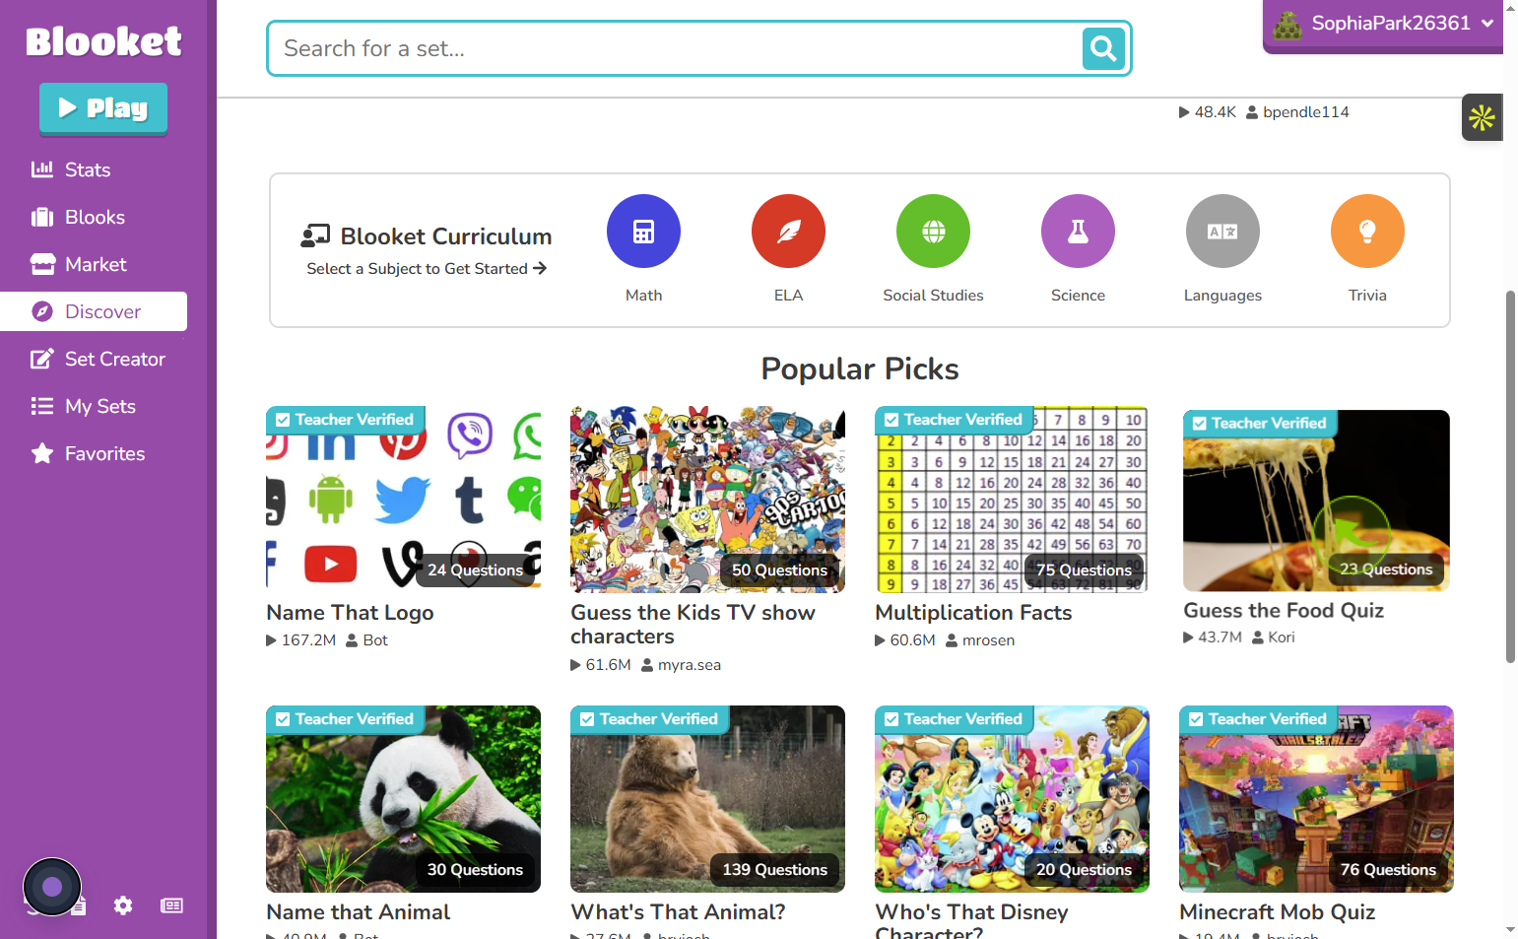The width and height of the screenshot is (1518, 939).
Task: Select the Languages translate icon
Action: click(x=1222, y=232)
